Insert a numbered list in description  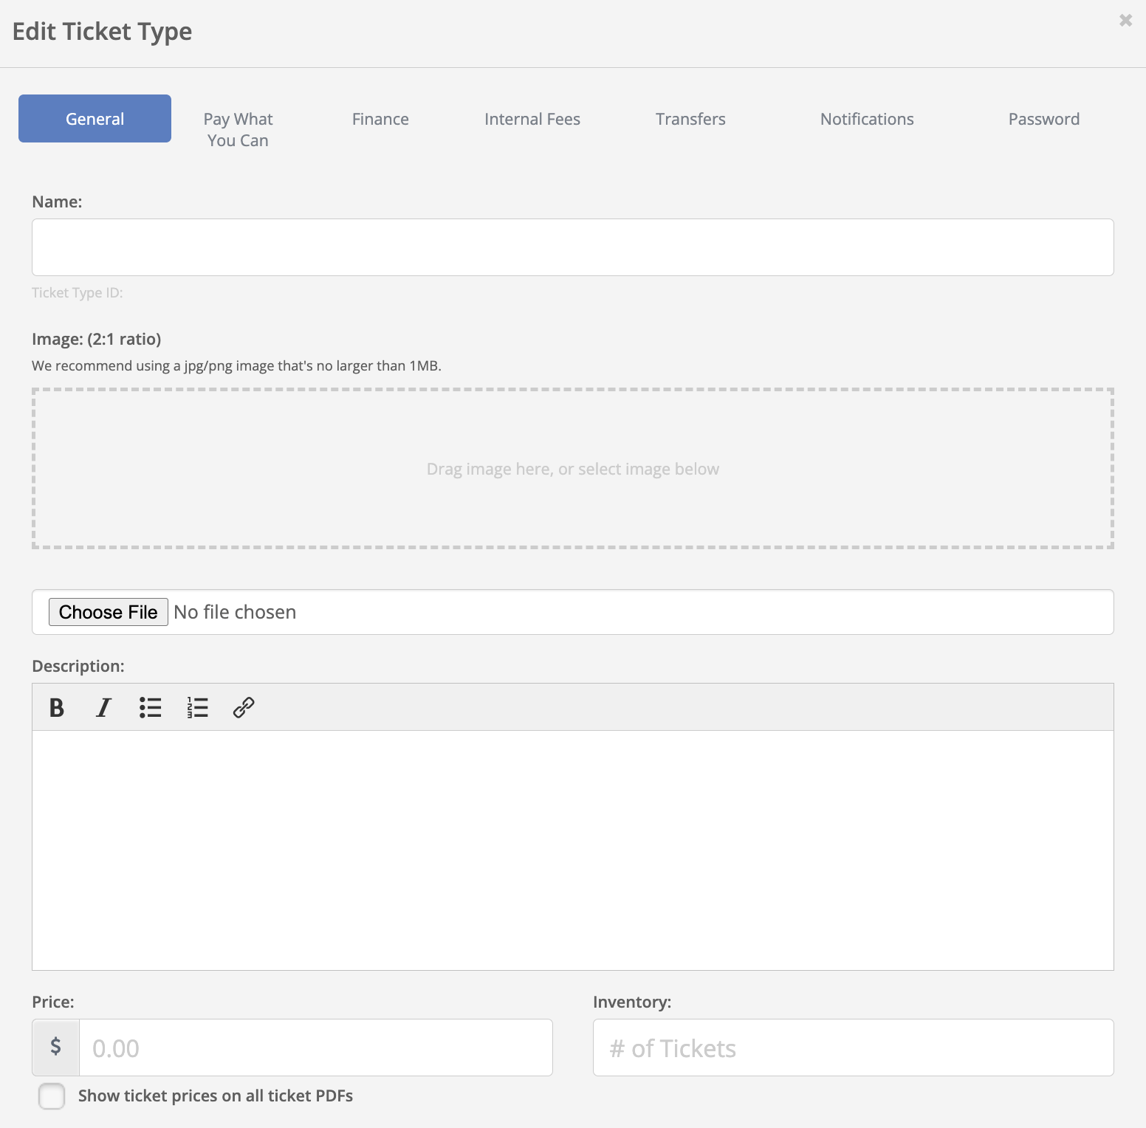pyautogui.click(x=197, y=708)
